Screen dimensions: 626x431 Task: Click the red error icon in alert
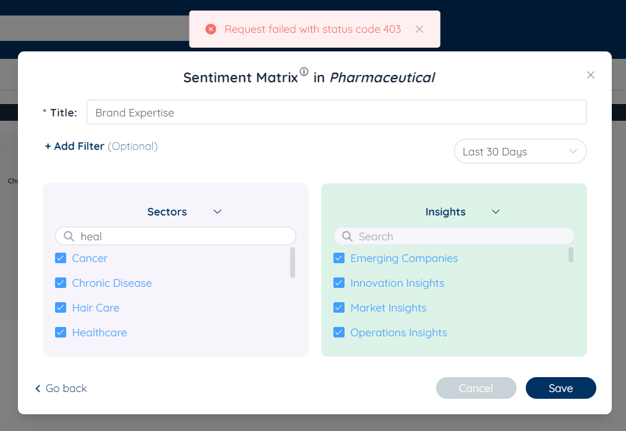pos(211,29)
